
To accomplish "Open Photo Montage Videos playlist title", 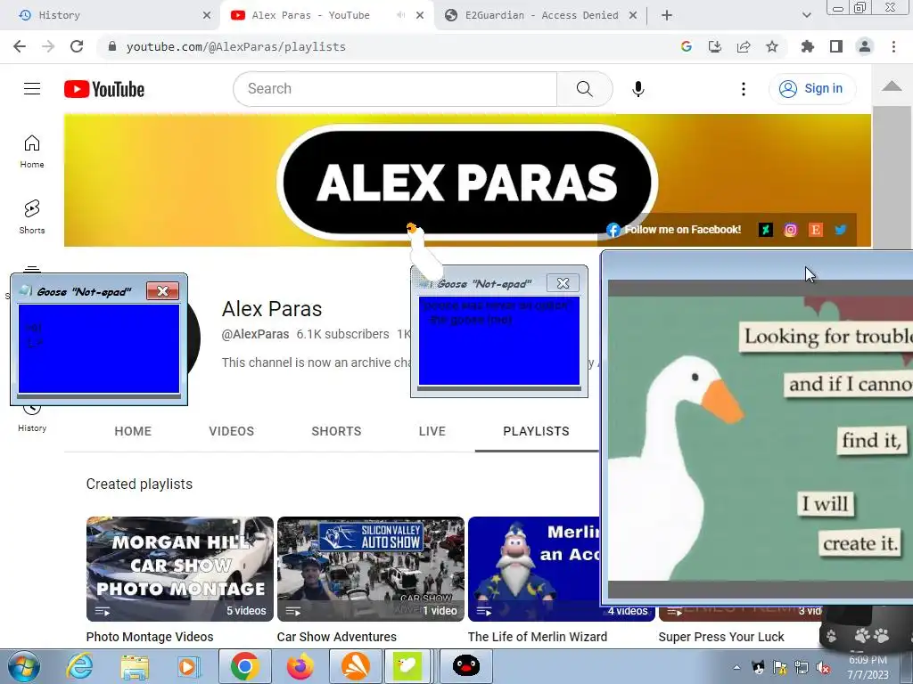I will (x=150, y=637).
